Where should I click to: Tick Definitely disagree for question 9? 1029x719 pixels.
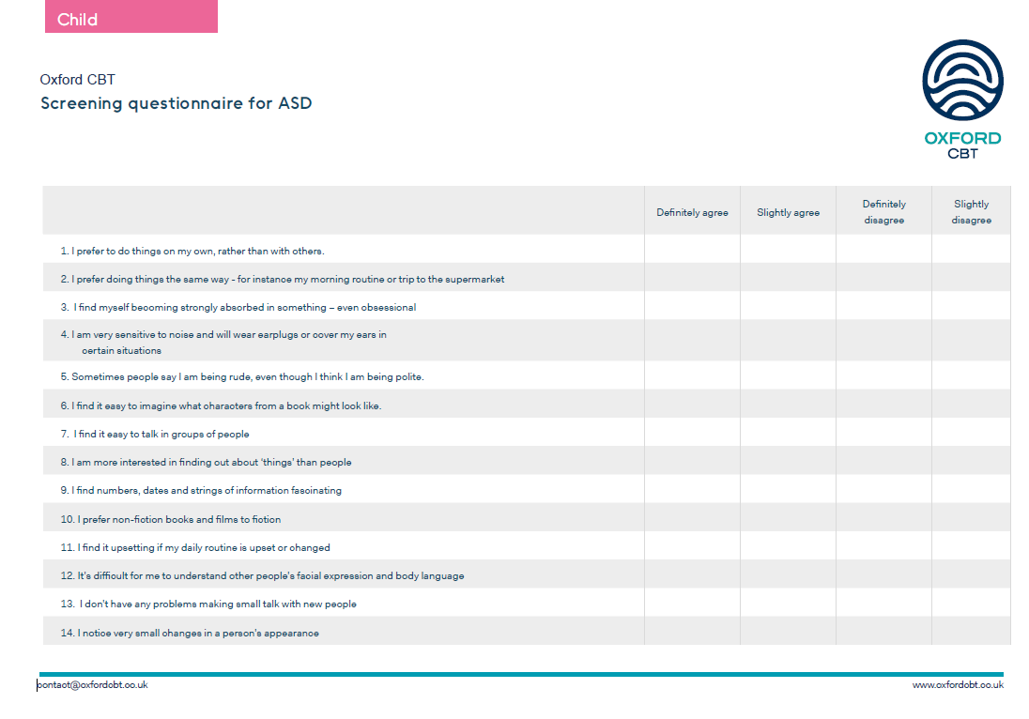coord(883,490)
